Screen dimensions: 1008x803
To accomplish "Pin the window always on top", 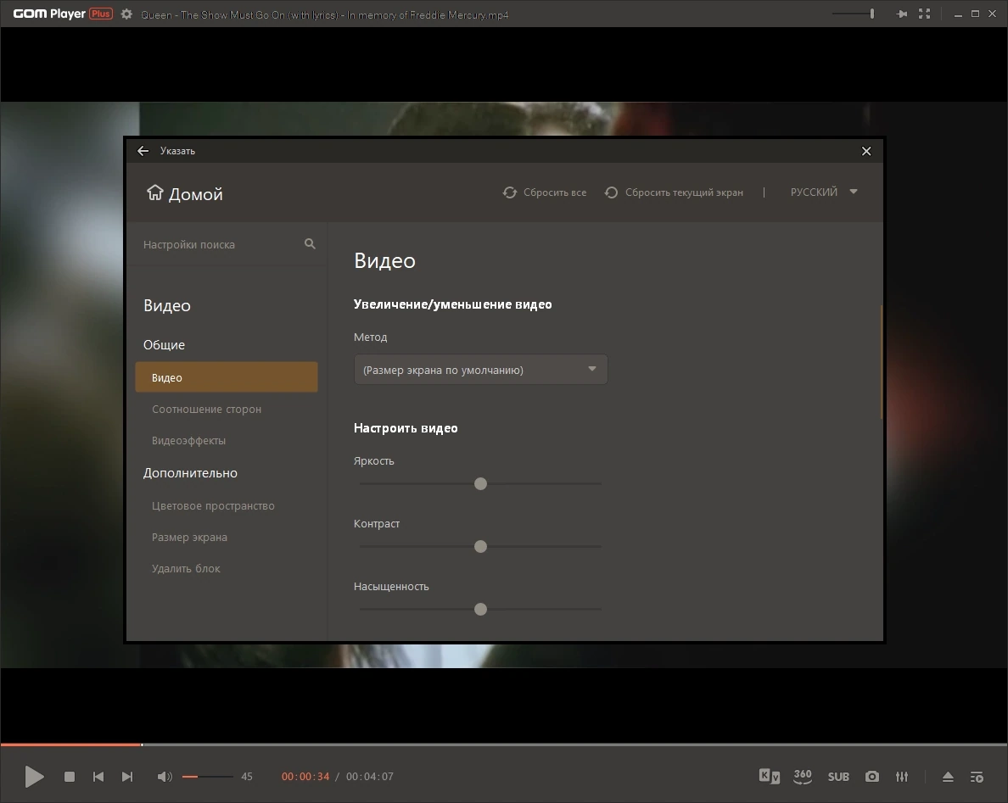I will [x=901, y=14].
